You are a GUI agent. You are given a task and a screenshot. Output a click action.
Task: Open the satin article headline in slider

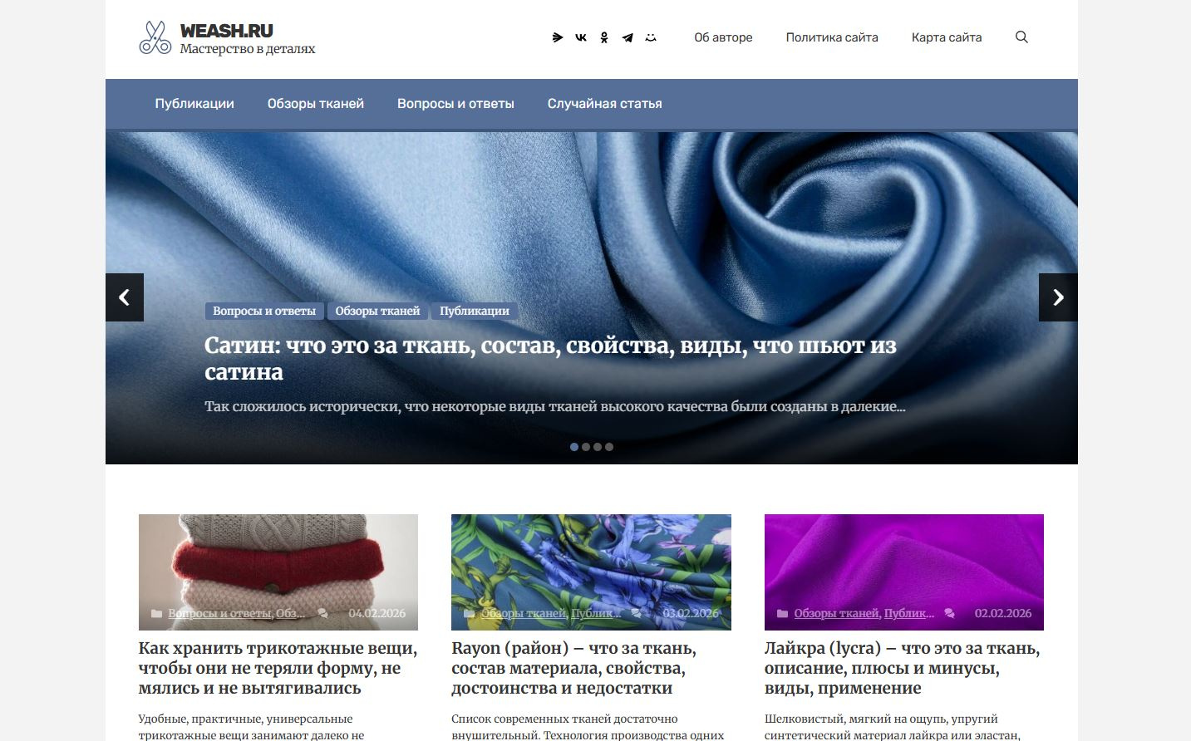click(550, 359)
